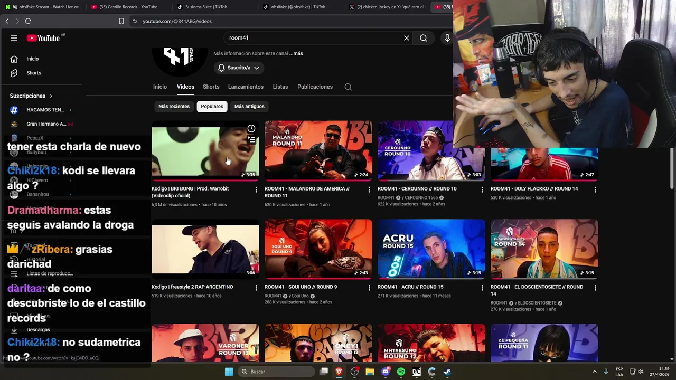676x380 pixels.
Task: Clear the room41 search text
Action: [x=407, y=38]
